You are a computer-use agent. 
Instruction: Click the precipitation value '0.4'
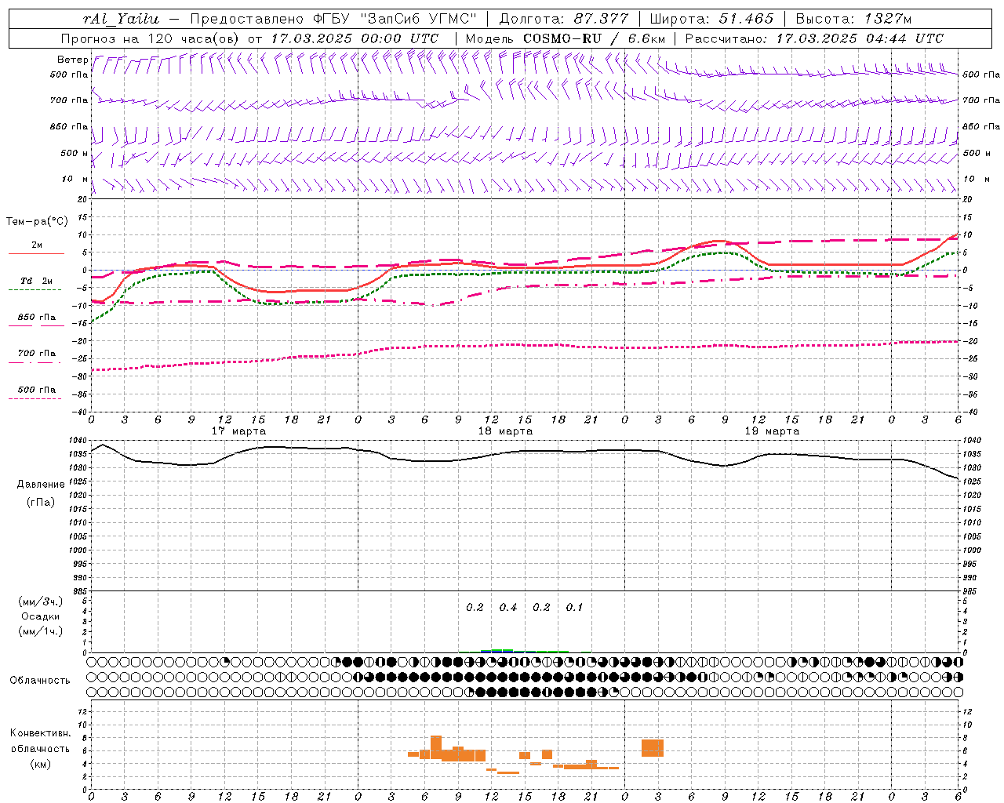pyautogui.click(x=508, y=608)
